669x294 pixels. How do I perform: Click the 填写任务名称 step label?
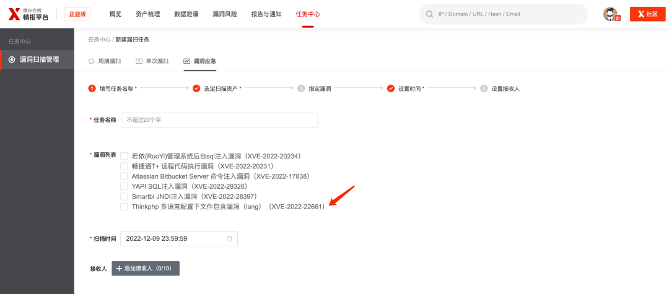coord(116,89)
